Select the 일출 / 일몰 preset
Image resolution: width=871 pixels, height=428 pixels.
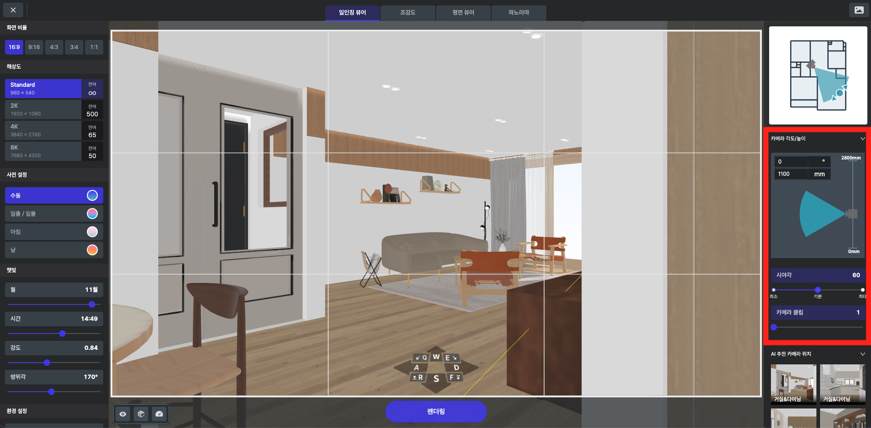(54, 214)
